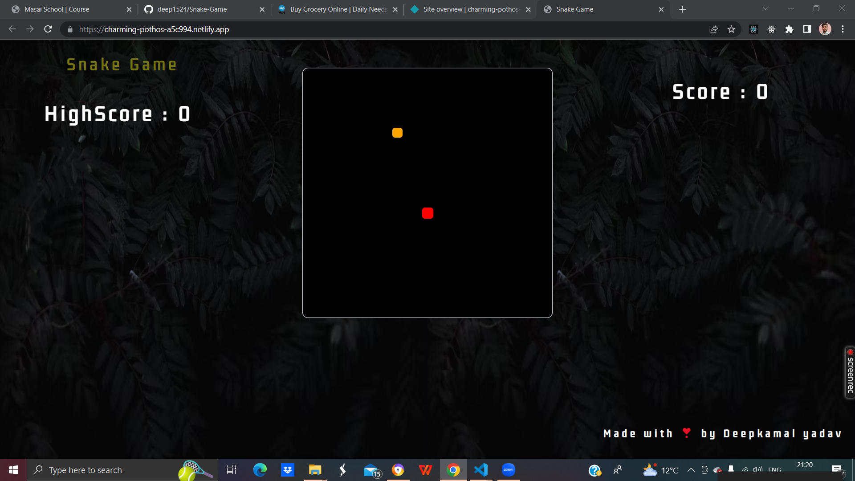The image size is (855, 481).
Task: Reload the Snake Game page
Action: (x=48, y=29)
